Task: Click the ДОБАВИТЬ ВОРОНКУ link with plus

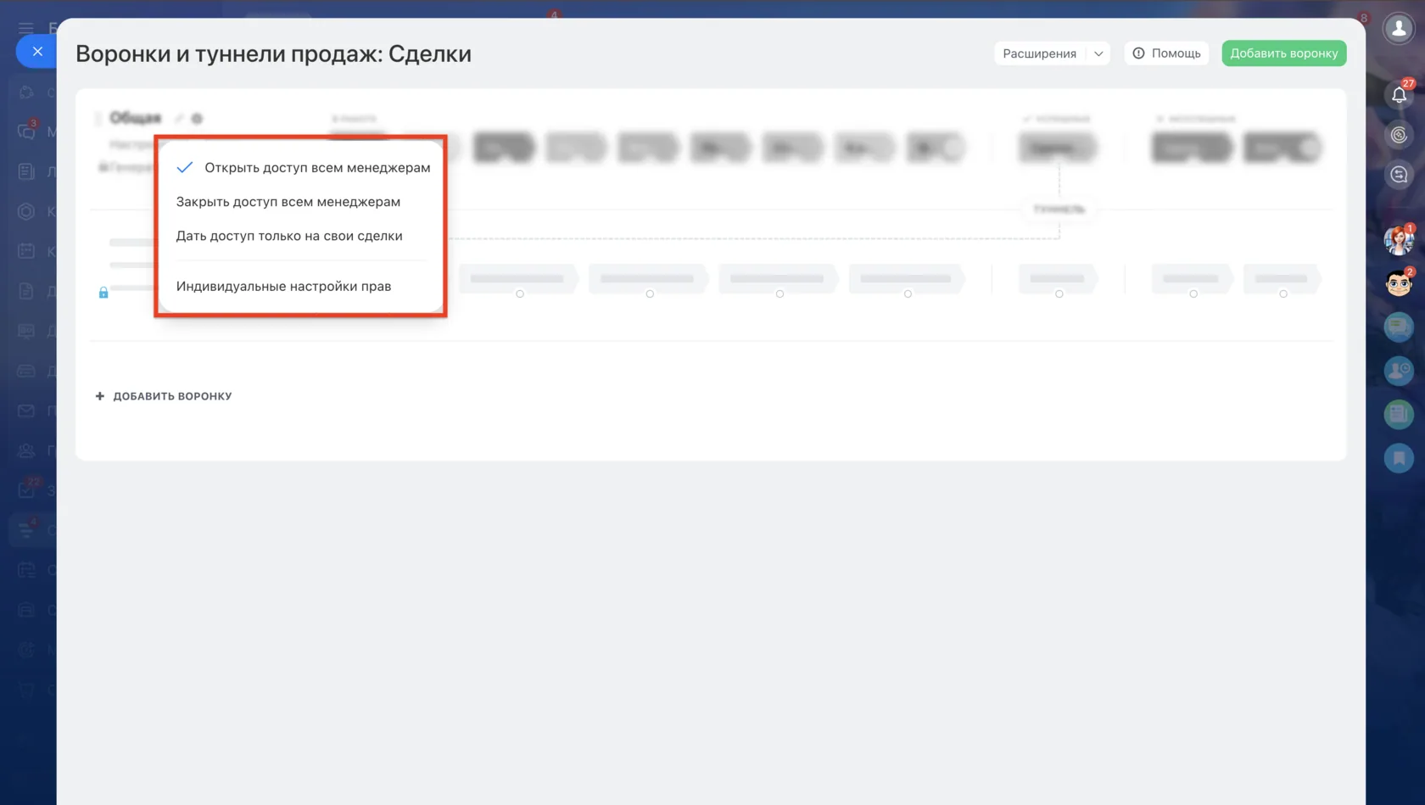Action: (164, 396)
